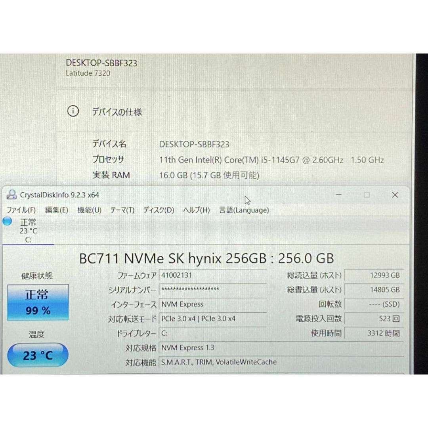Open the 言語(Language) menu

click(x=244, y=210)
